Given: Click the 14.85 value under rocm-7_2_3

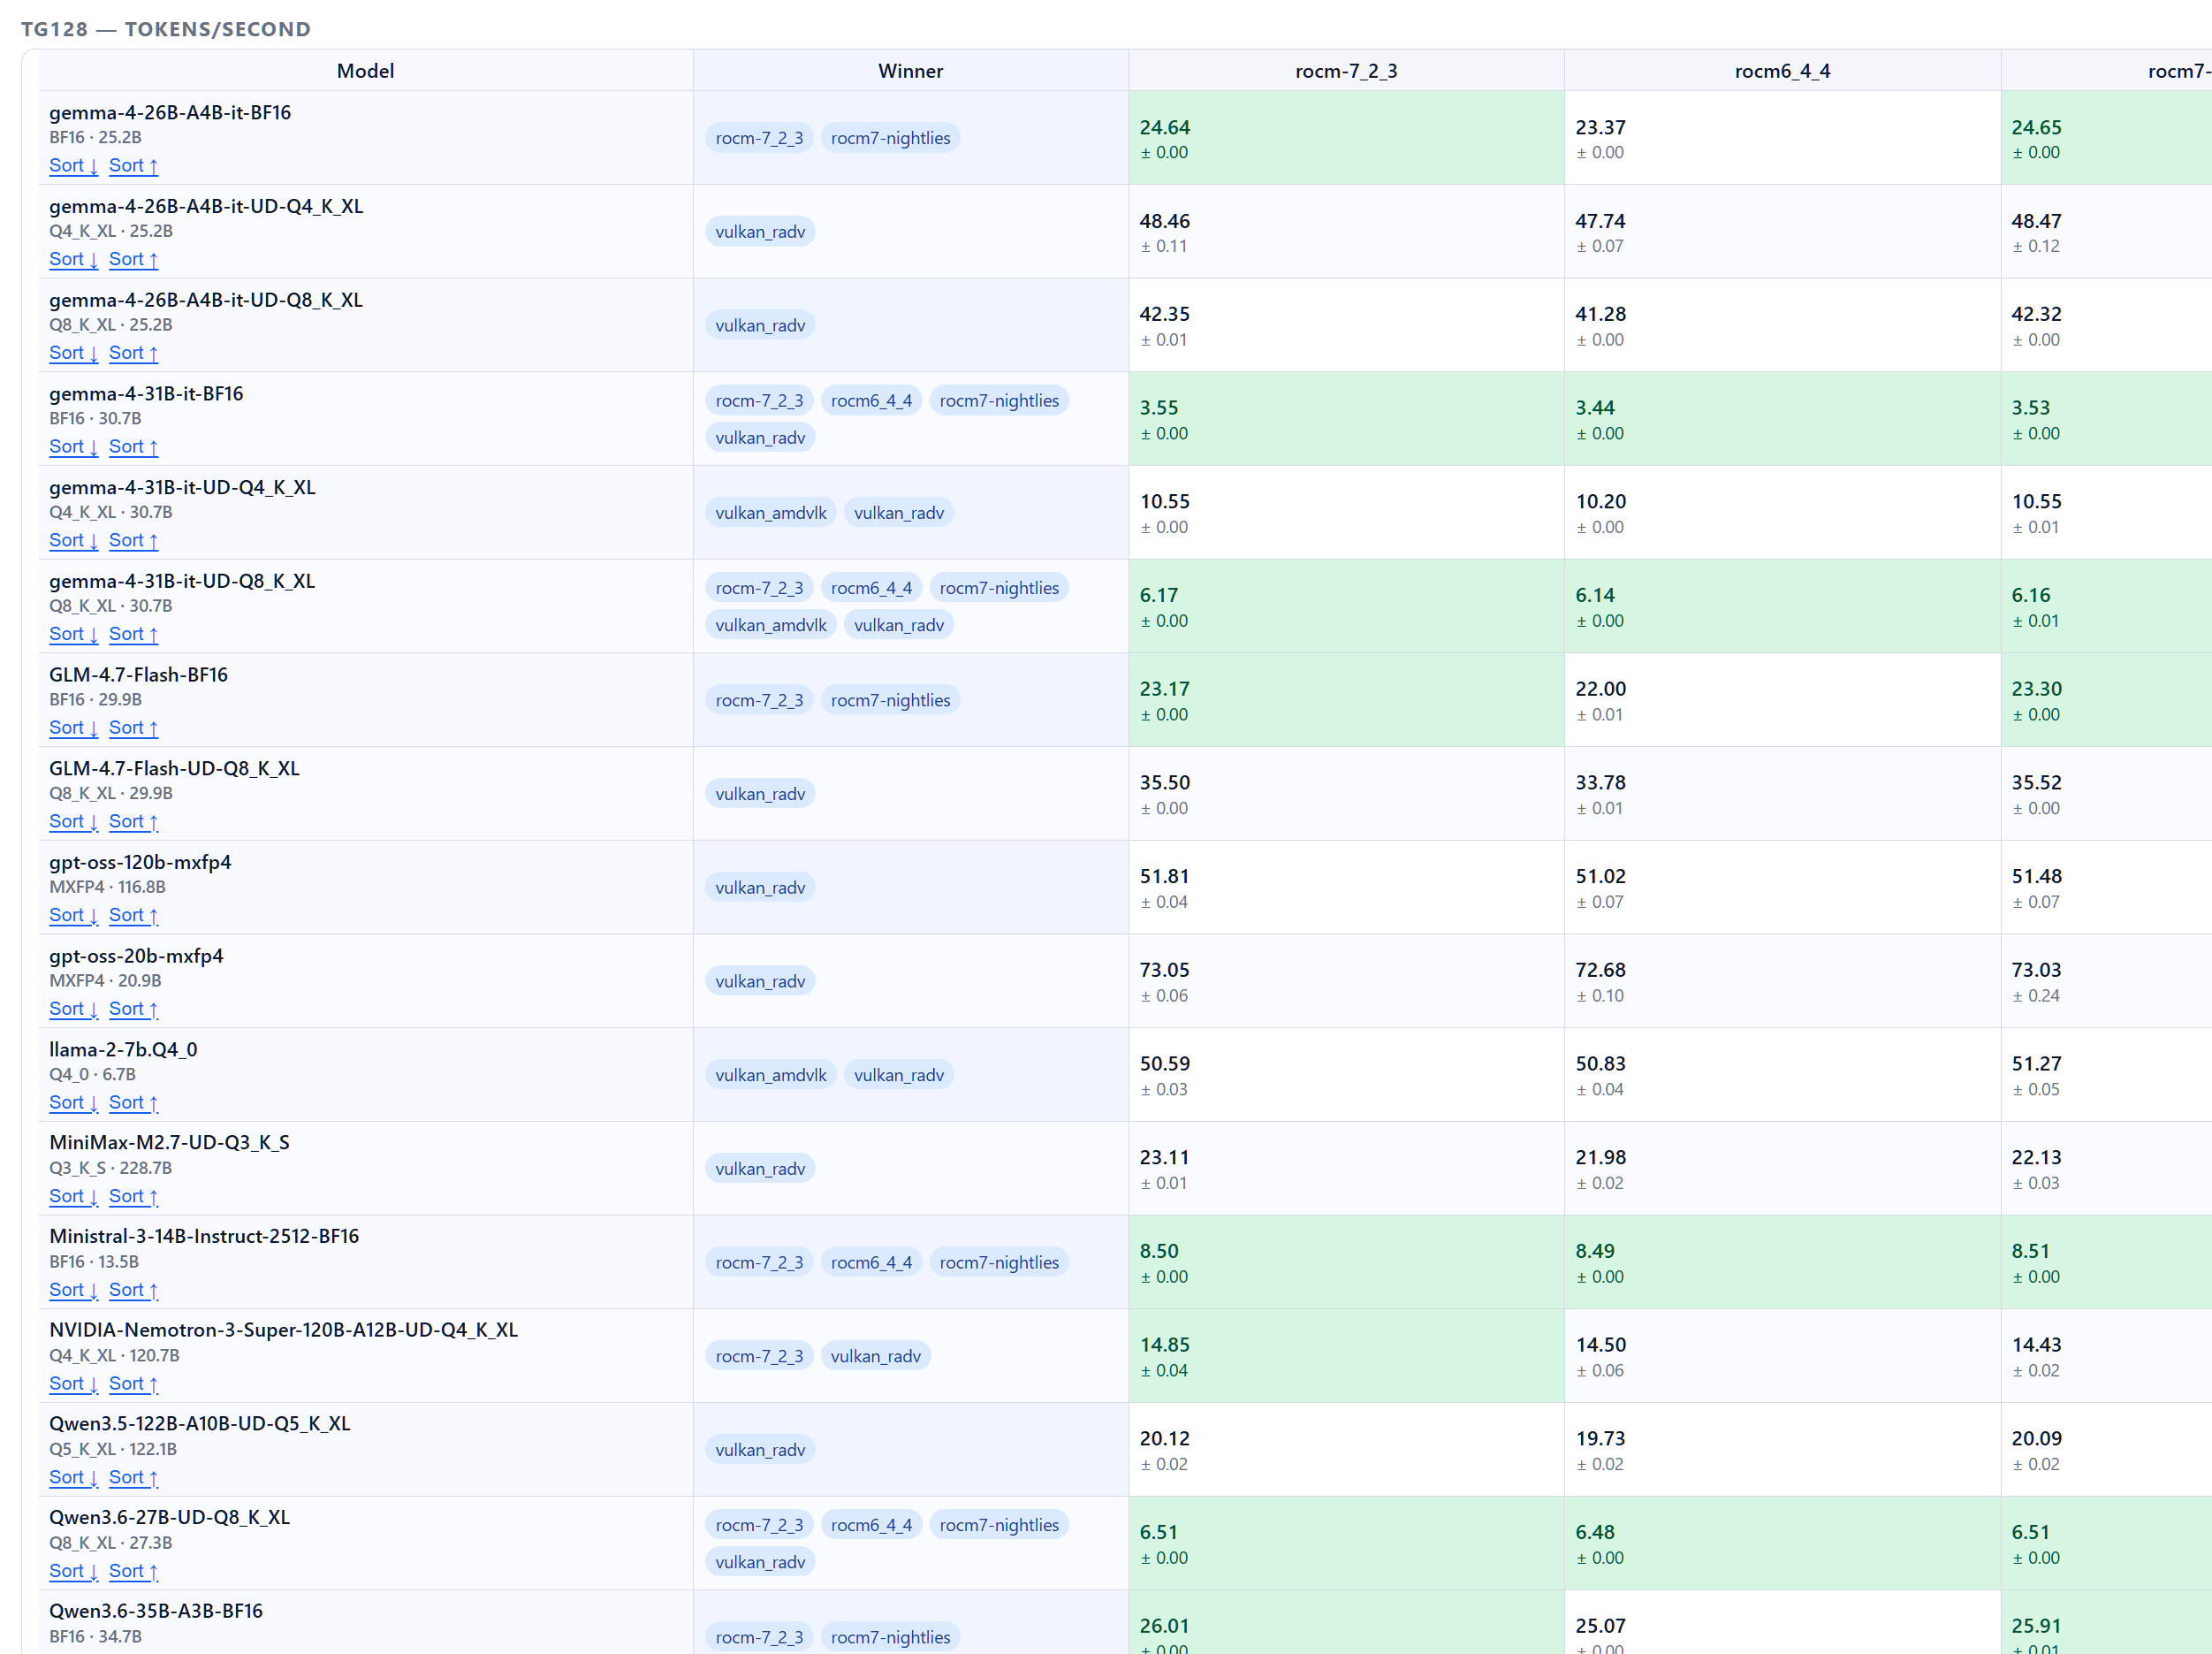Looking at the screenshot, I should pyautogui.click(x=1165, y=1345).
